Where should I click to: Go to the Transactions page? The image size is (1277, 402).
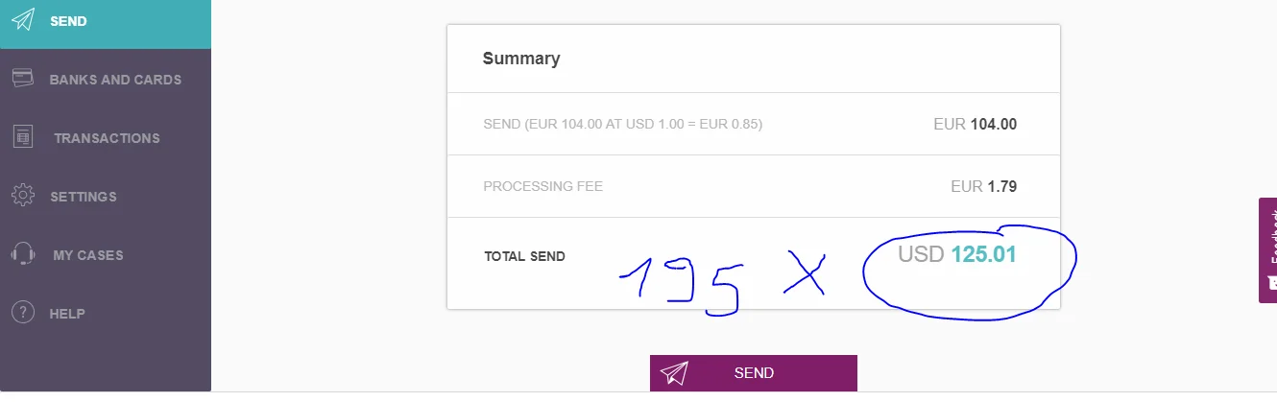tap(107, 138)
